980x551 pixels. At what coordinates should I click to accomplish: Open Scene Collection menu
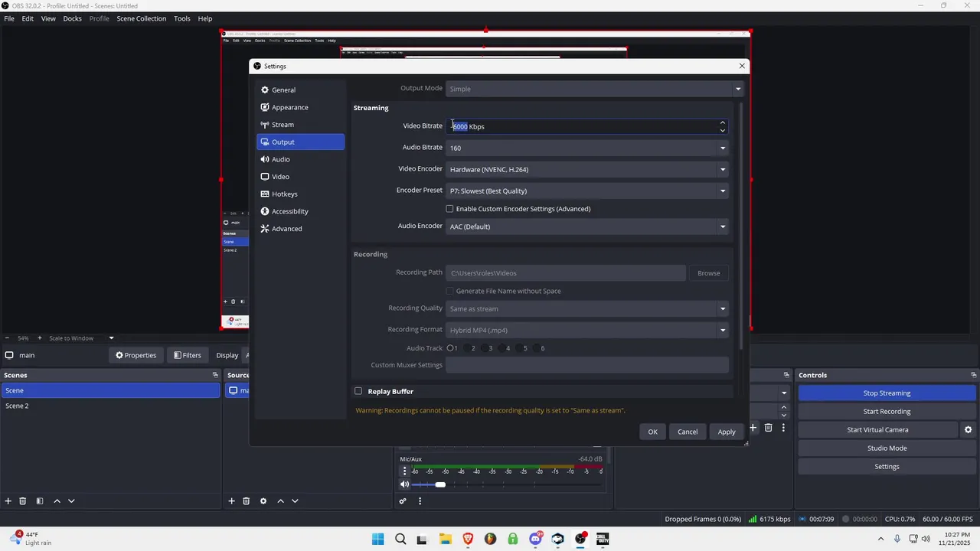click(142, 18)
